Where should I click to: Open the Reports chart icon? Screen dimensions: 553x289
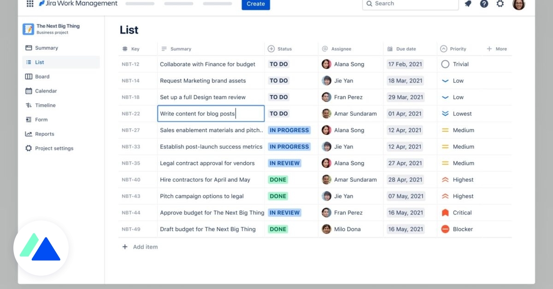(29, 134)
